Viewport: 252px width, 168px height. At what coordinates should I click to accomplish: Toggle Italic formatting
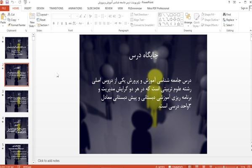58,23
